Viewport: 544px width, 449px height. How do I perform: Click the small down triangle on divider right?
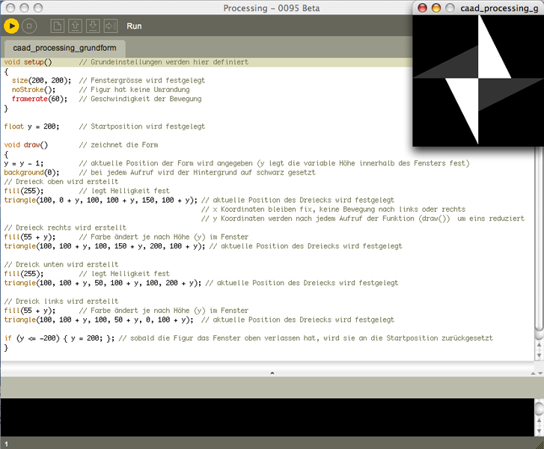click(x=540, y=373)
